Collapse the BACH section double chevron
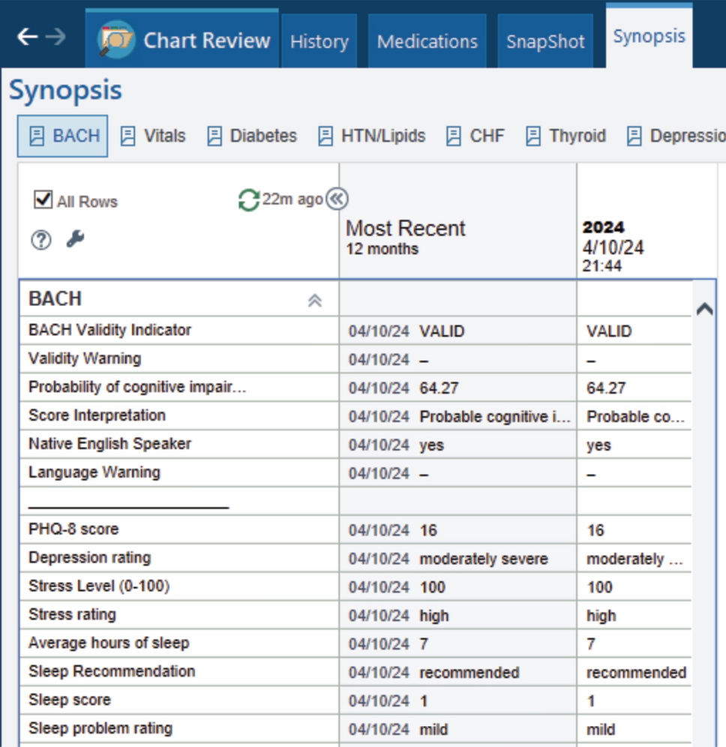Viewport: 726px width, 747px height. point(315,300)
